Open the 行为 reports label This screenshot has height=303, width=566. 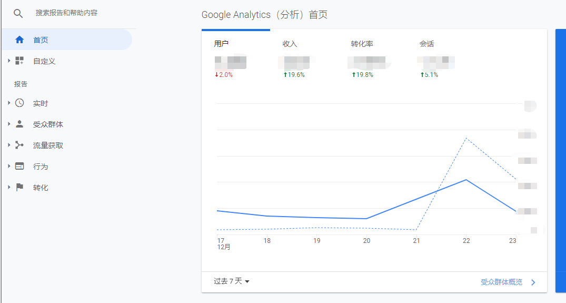[41, 167]
